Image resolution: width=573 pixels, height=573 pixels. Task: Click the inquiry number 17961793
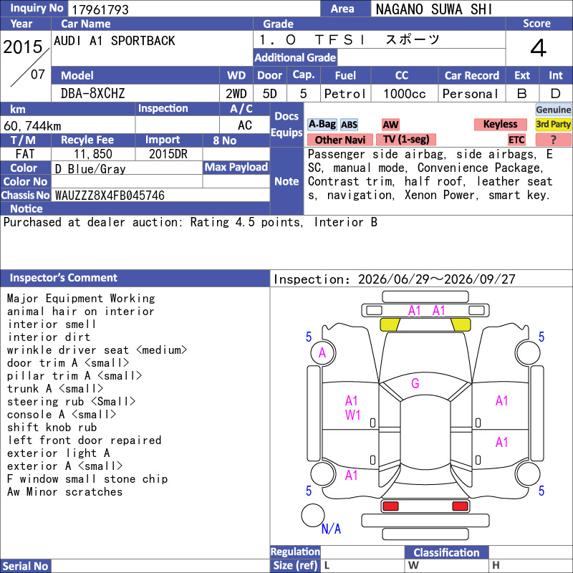coord(100,9)
